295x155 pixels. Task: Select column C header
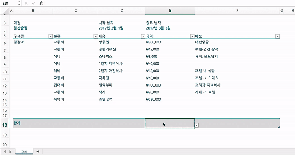click(75, 11)
